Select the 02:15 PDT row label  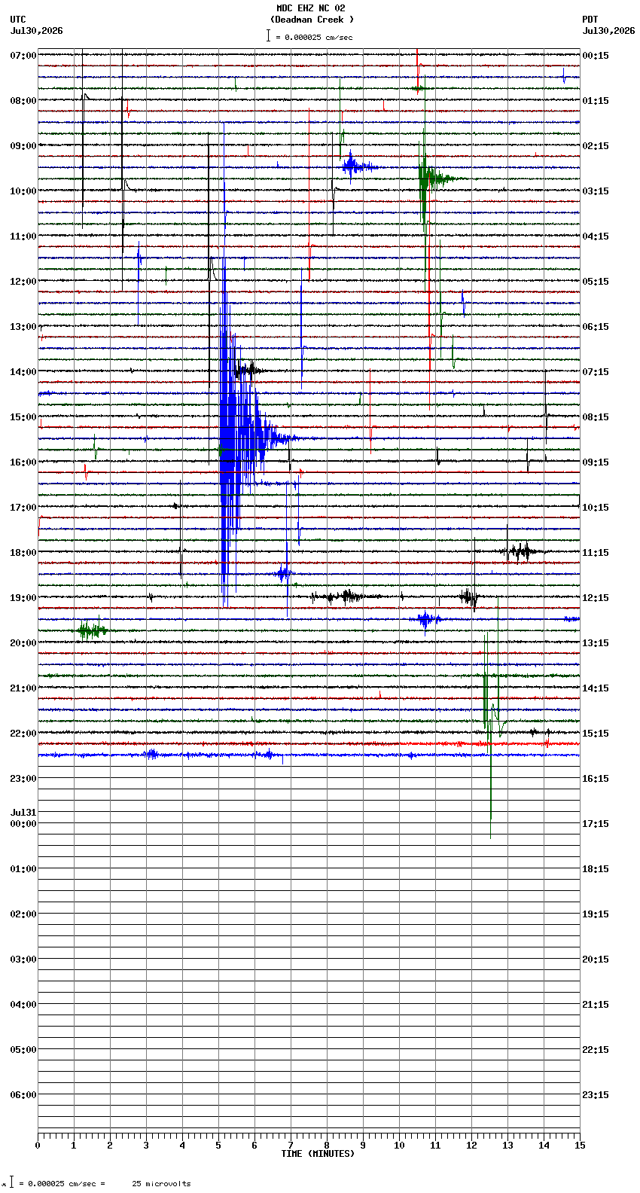596,146
